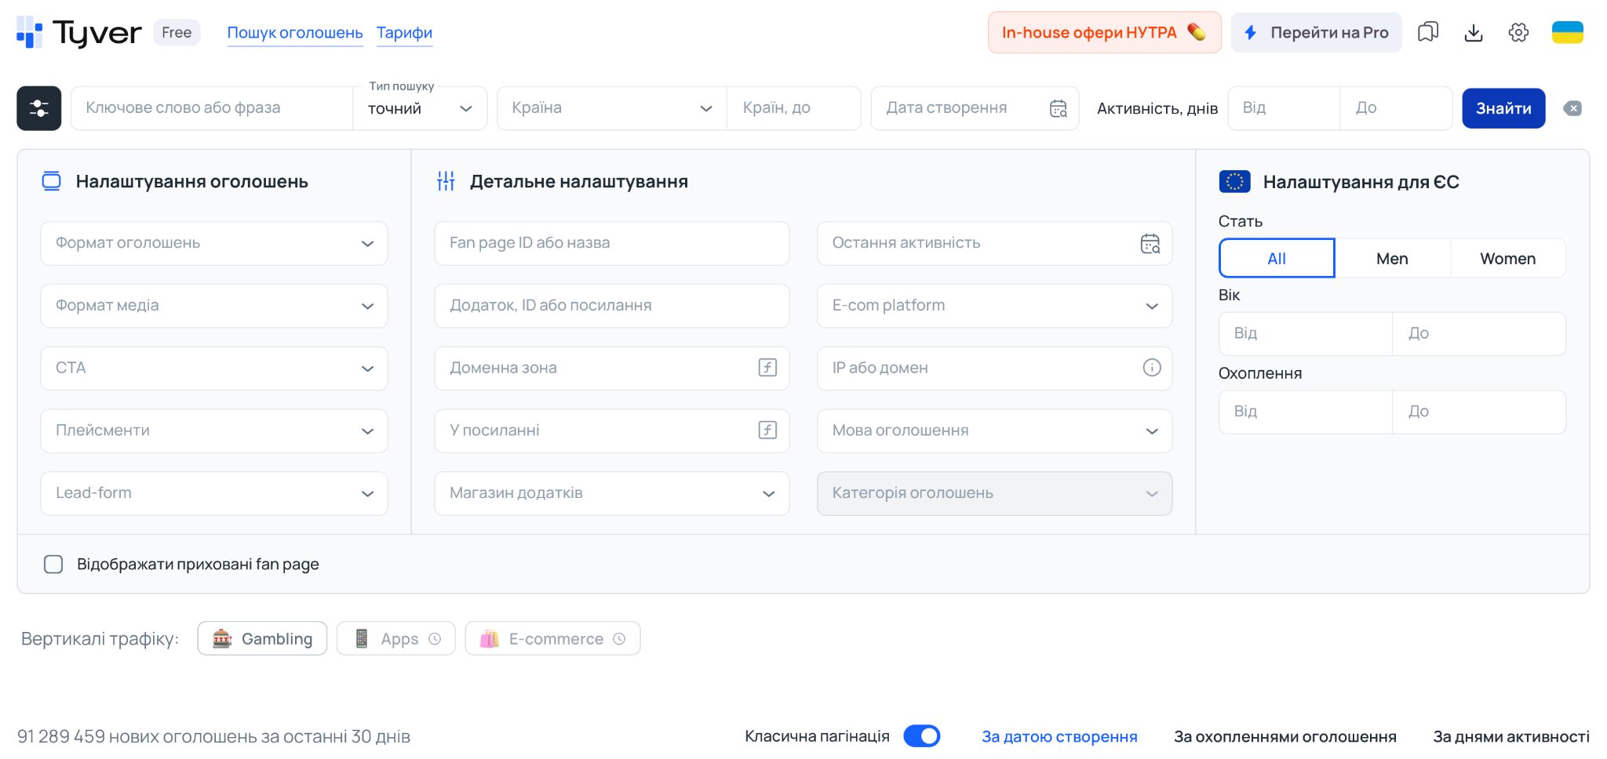1607x759 pixels.
Task: Sort results by За охопленнями оголошення
Action: tap(1285, 735)
